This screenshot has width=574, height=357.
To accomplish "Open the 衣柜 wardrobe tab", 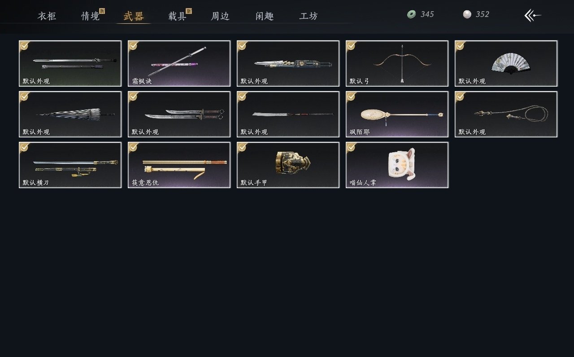I will [x=47, y=16].
